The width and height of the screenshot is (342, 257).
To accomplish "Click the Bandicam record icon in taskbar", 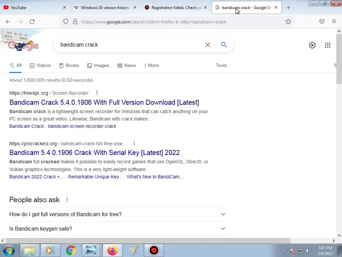I will point(154,250).
